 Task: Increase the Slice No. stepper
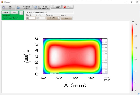(28, 17)
